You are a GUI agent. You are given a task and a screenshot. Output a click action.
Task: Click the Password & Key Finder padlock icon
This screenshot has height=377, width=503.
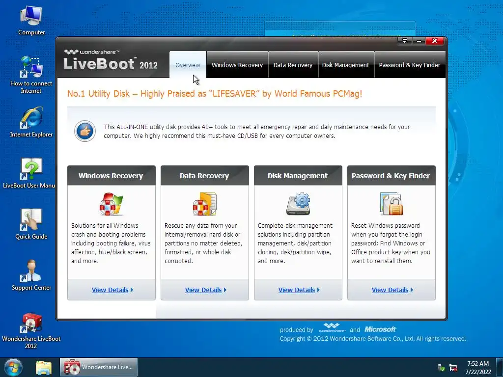391,204
